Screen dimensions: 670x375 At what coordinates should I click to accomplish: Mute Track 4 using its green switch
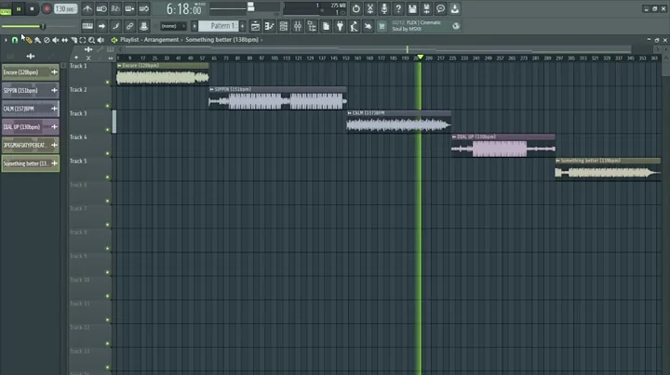tap(108, 153)
